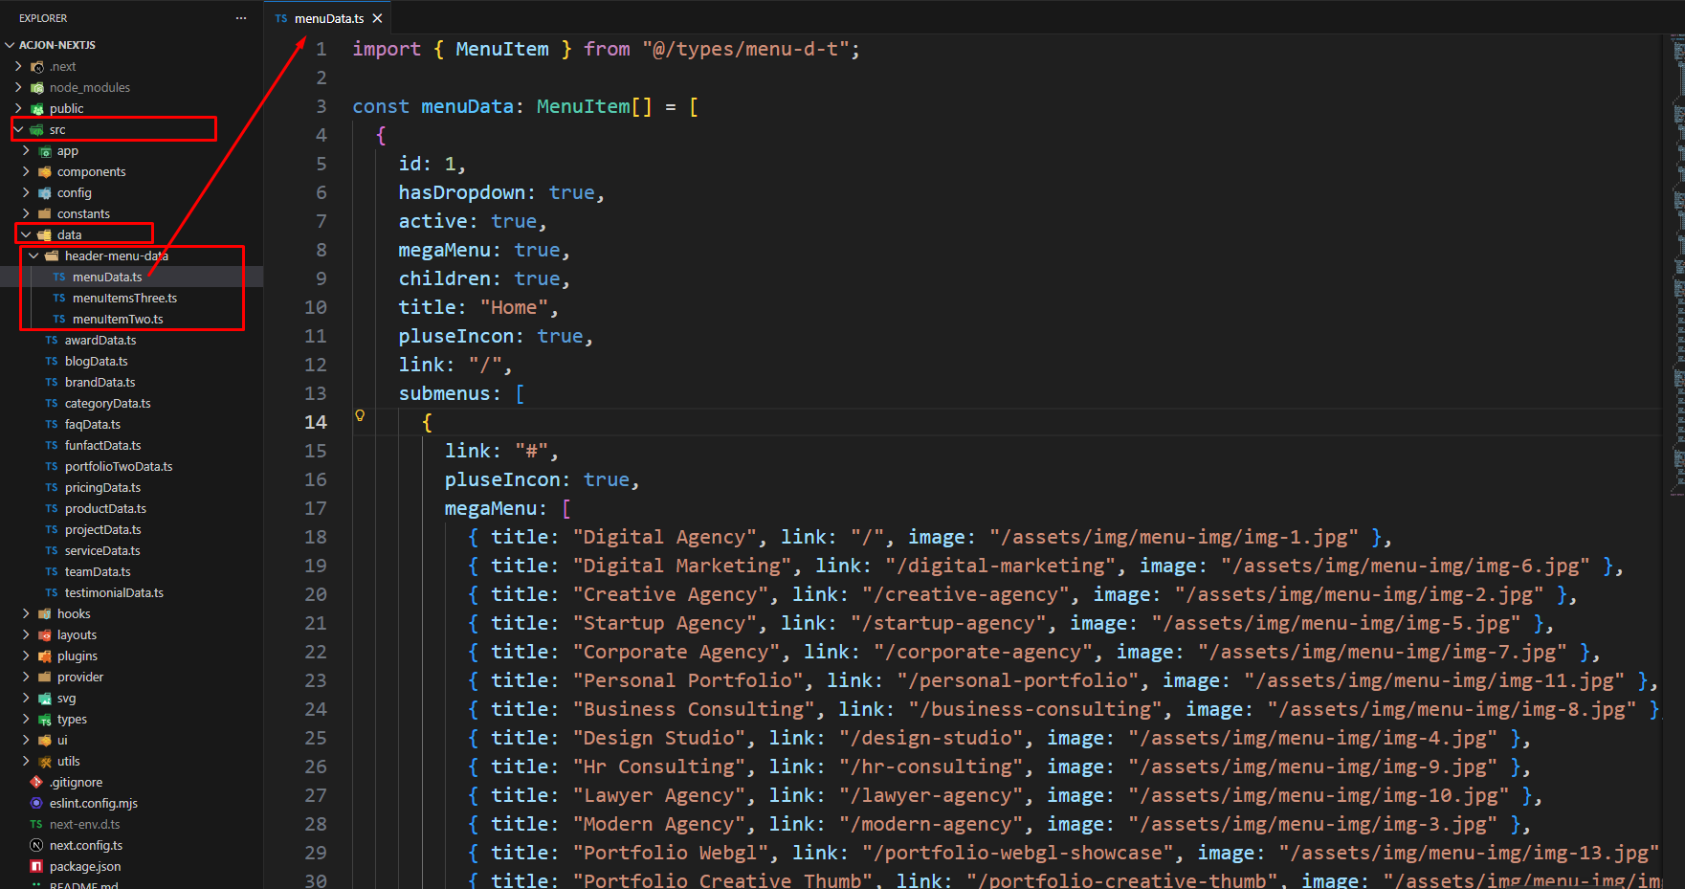Open menuItemsThree.ts file
This screenshot has width=1685, height=889.
click(x=124, y=298)
